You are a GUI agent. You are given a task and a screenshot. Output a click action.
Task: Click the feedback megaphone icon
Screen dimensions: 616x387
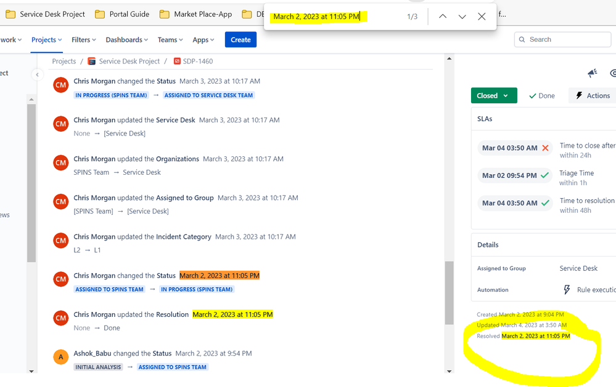pos(593,73)
